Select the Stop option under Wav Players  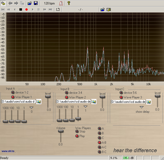tap(77, 131)
